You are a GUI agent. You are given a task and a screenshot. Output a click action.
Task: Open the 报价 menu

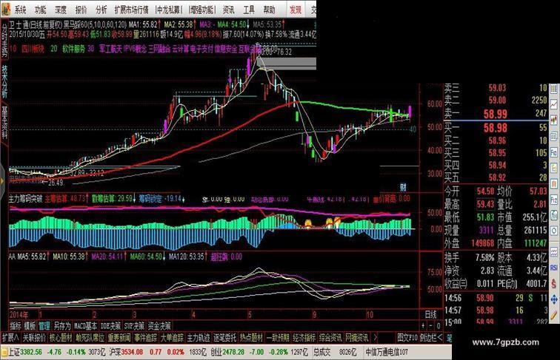pos(81,10)
